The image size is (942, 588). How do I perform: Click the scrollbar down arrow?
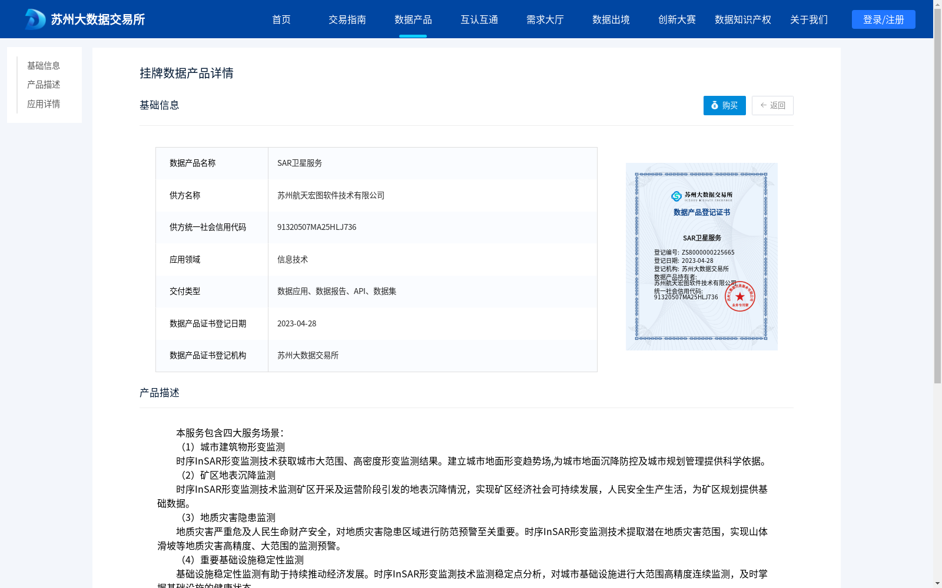[x=937, y=583]
